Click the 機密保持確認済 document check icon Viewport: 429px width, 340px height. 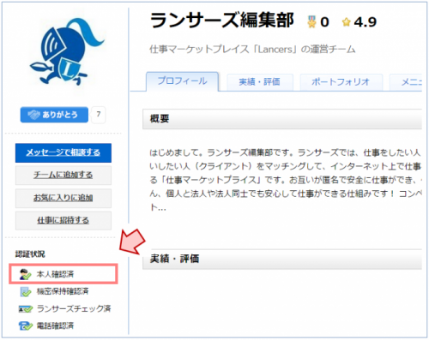pyautogui.click(x=26, y=291)
